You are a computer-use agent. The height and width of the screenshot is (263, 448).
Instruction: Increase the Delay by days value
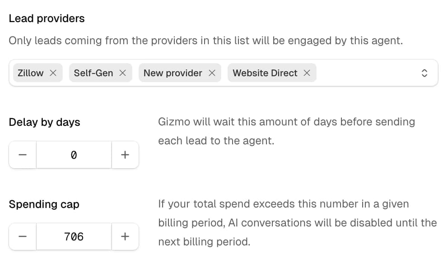click(x=125, y=155)
